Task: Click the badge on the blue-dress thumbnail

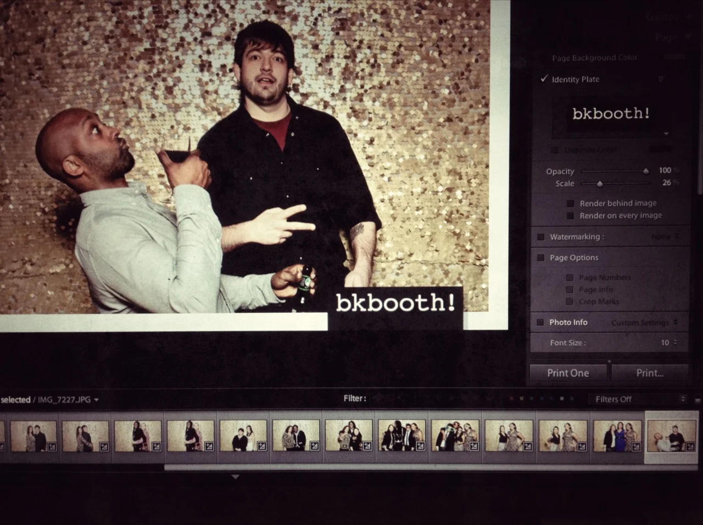Action: click(x=635, y=446)
